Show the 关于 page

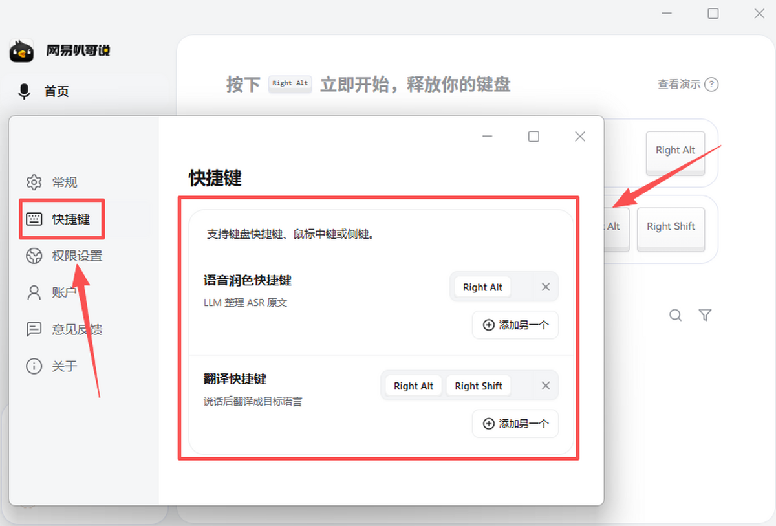point(52,366)
